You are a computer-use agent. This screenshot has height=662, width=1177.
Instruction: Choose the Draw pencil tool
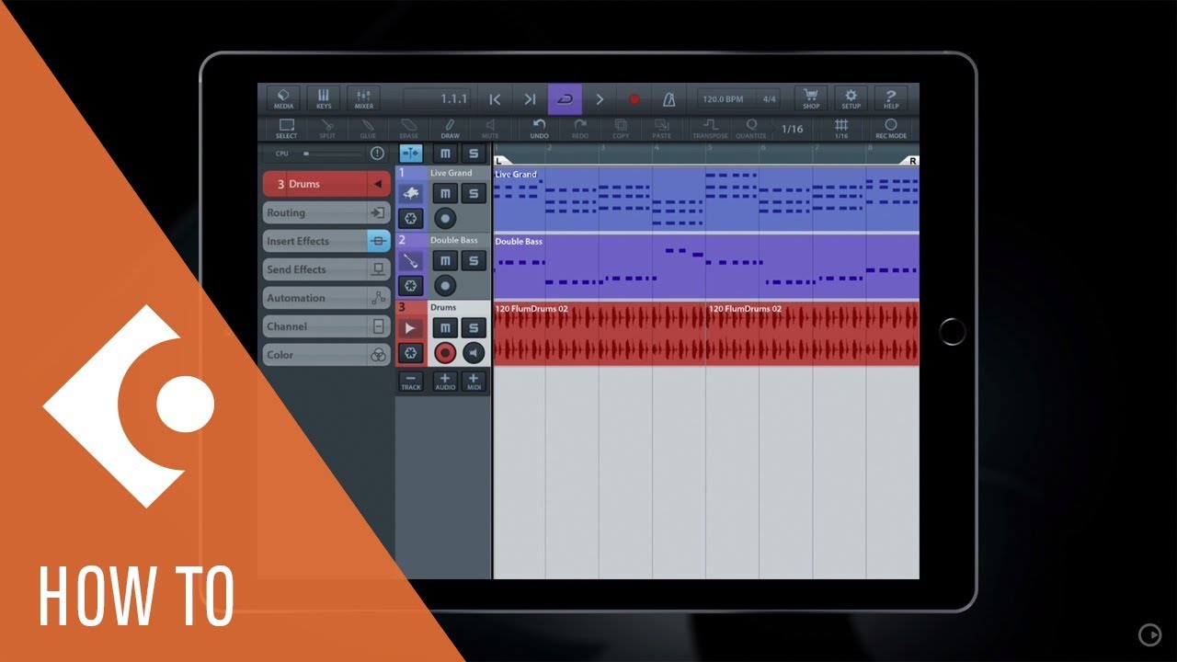pos(450,129)
